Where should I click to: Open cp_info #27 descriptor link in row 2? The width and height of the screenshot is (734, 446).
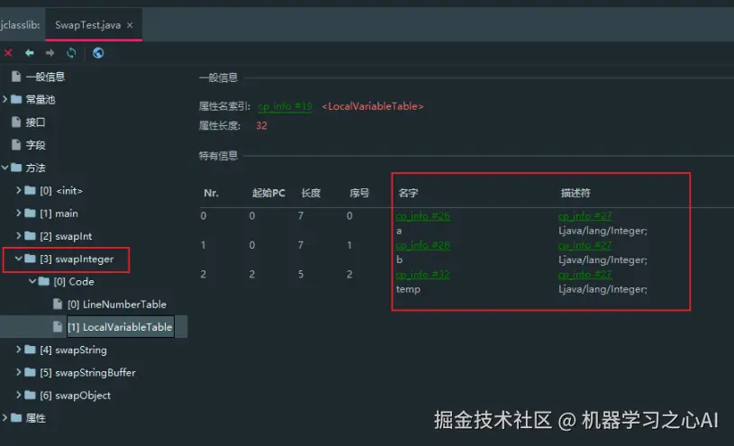585,275
